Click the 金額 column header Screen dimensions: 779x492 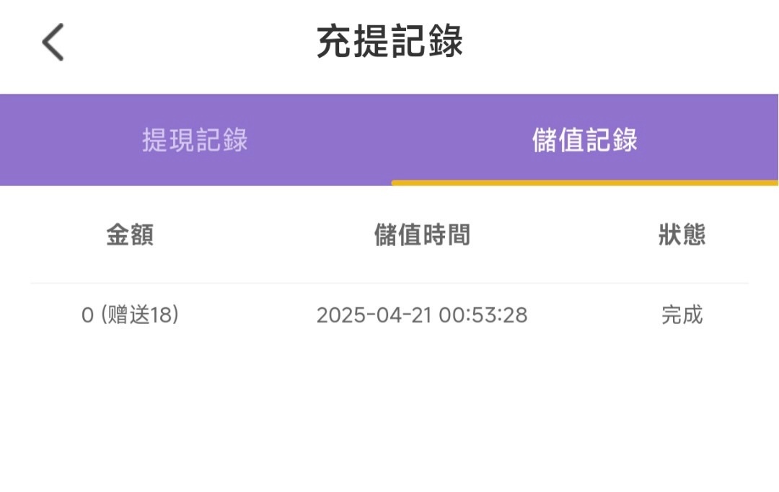(x=130, y=235)
